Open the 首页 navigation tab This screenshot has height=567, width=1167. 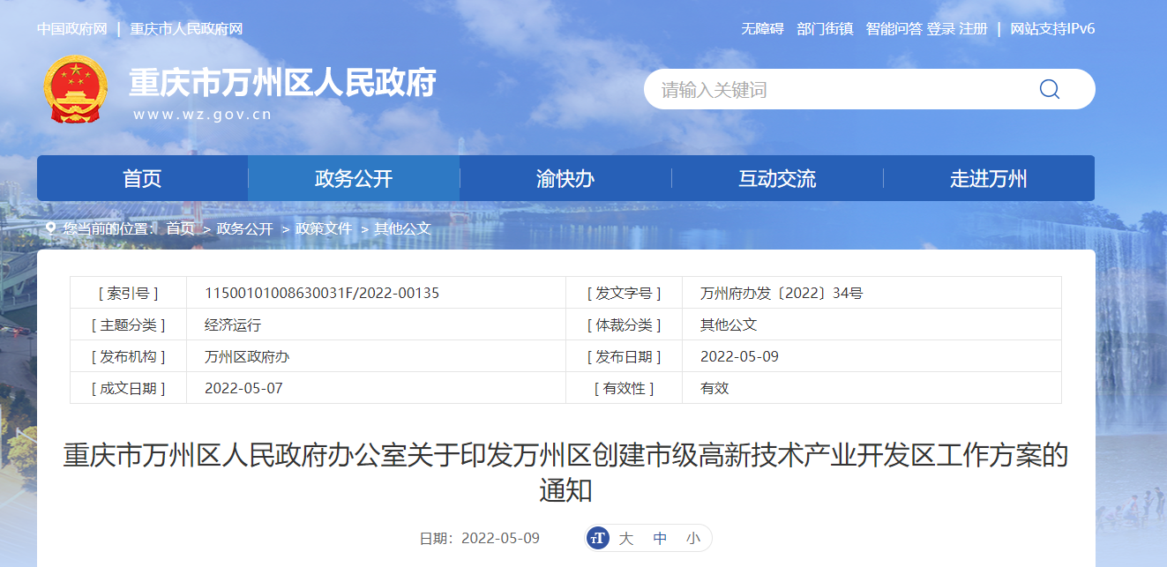tap(142, 179)
